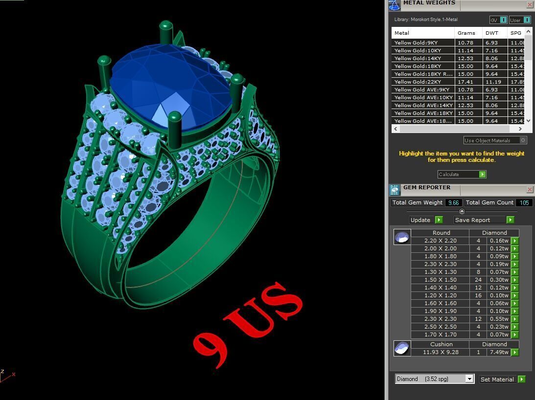Sort by Grams column header
The image size is (535, 400).
(468, 33)
